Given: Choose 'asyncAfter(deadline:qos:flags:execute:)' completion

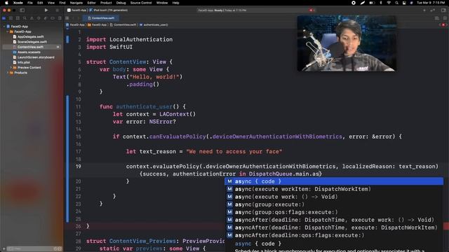Looking at the screenshot, I should (334, 235).
